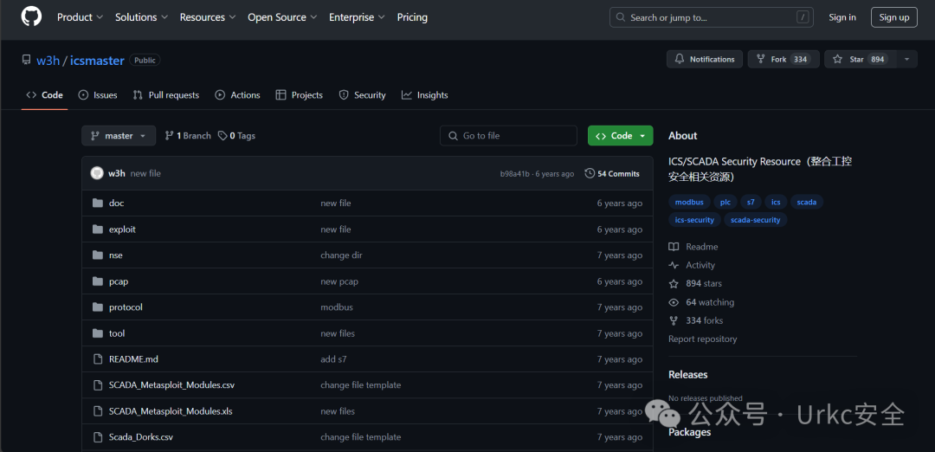935x452 pixels.
Task: Click the nse folder icon
Action: coord(98,255)
